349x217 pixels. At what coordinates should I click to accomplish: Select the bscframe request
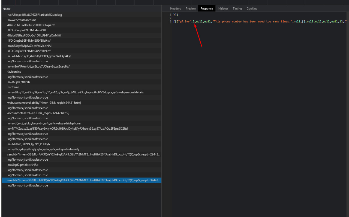81,87
